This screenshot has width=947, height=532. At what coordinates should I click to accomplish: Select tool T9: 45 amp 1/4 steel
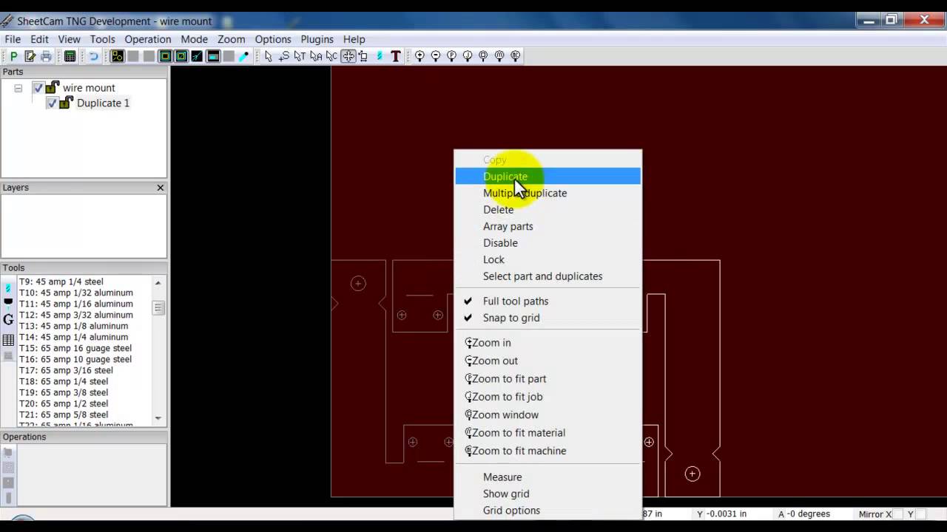[x=61, y=282]
